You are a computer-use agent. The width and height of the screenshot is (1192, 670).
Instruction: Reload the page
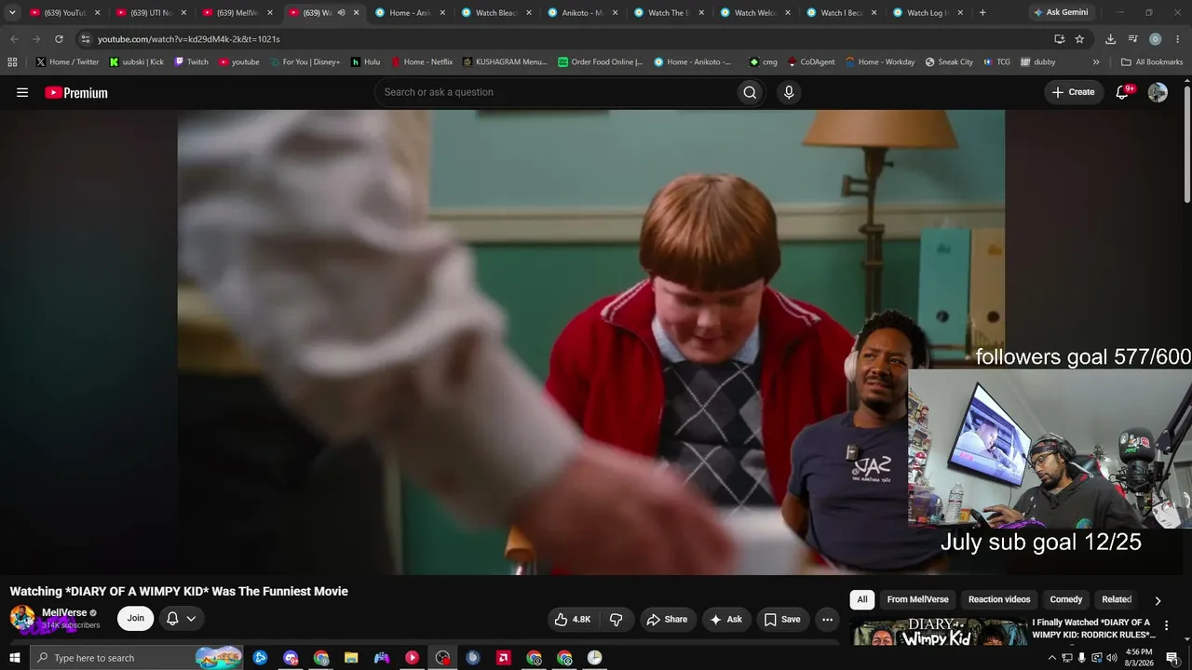[59, 39]
